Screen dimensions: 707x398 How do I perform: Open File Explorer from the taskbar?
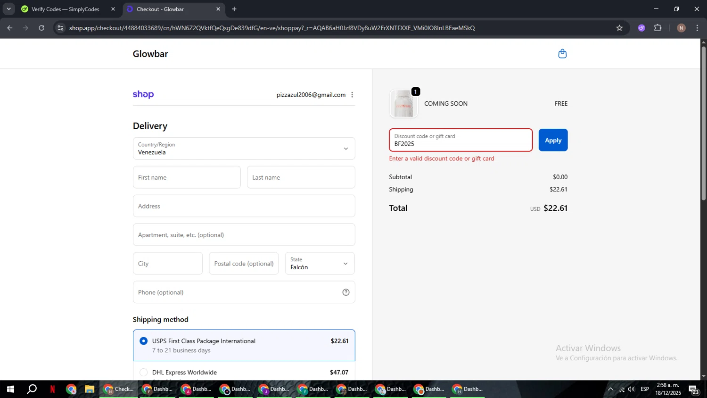[90, 389]
